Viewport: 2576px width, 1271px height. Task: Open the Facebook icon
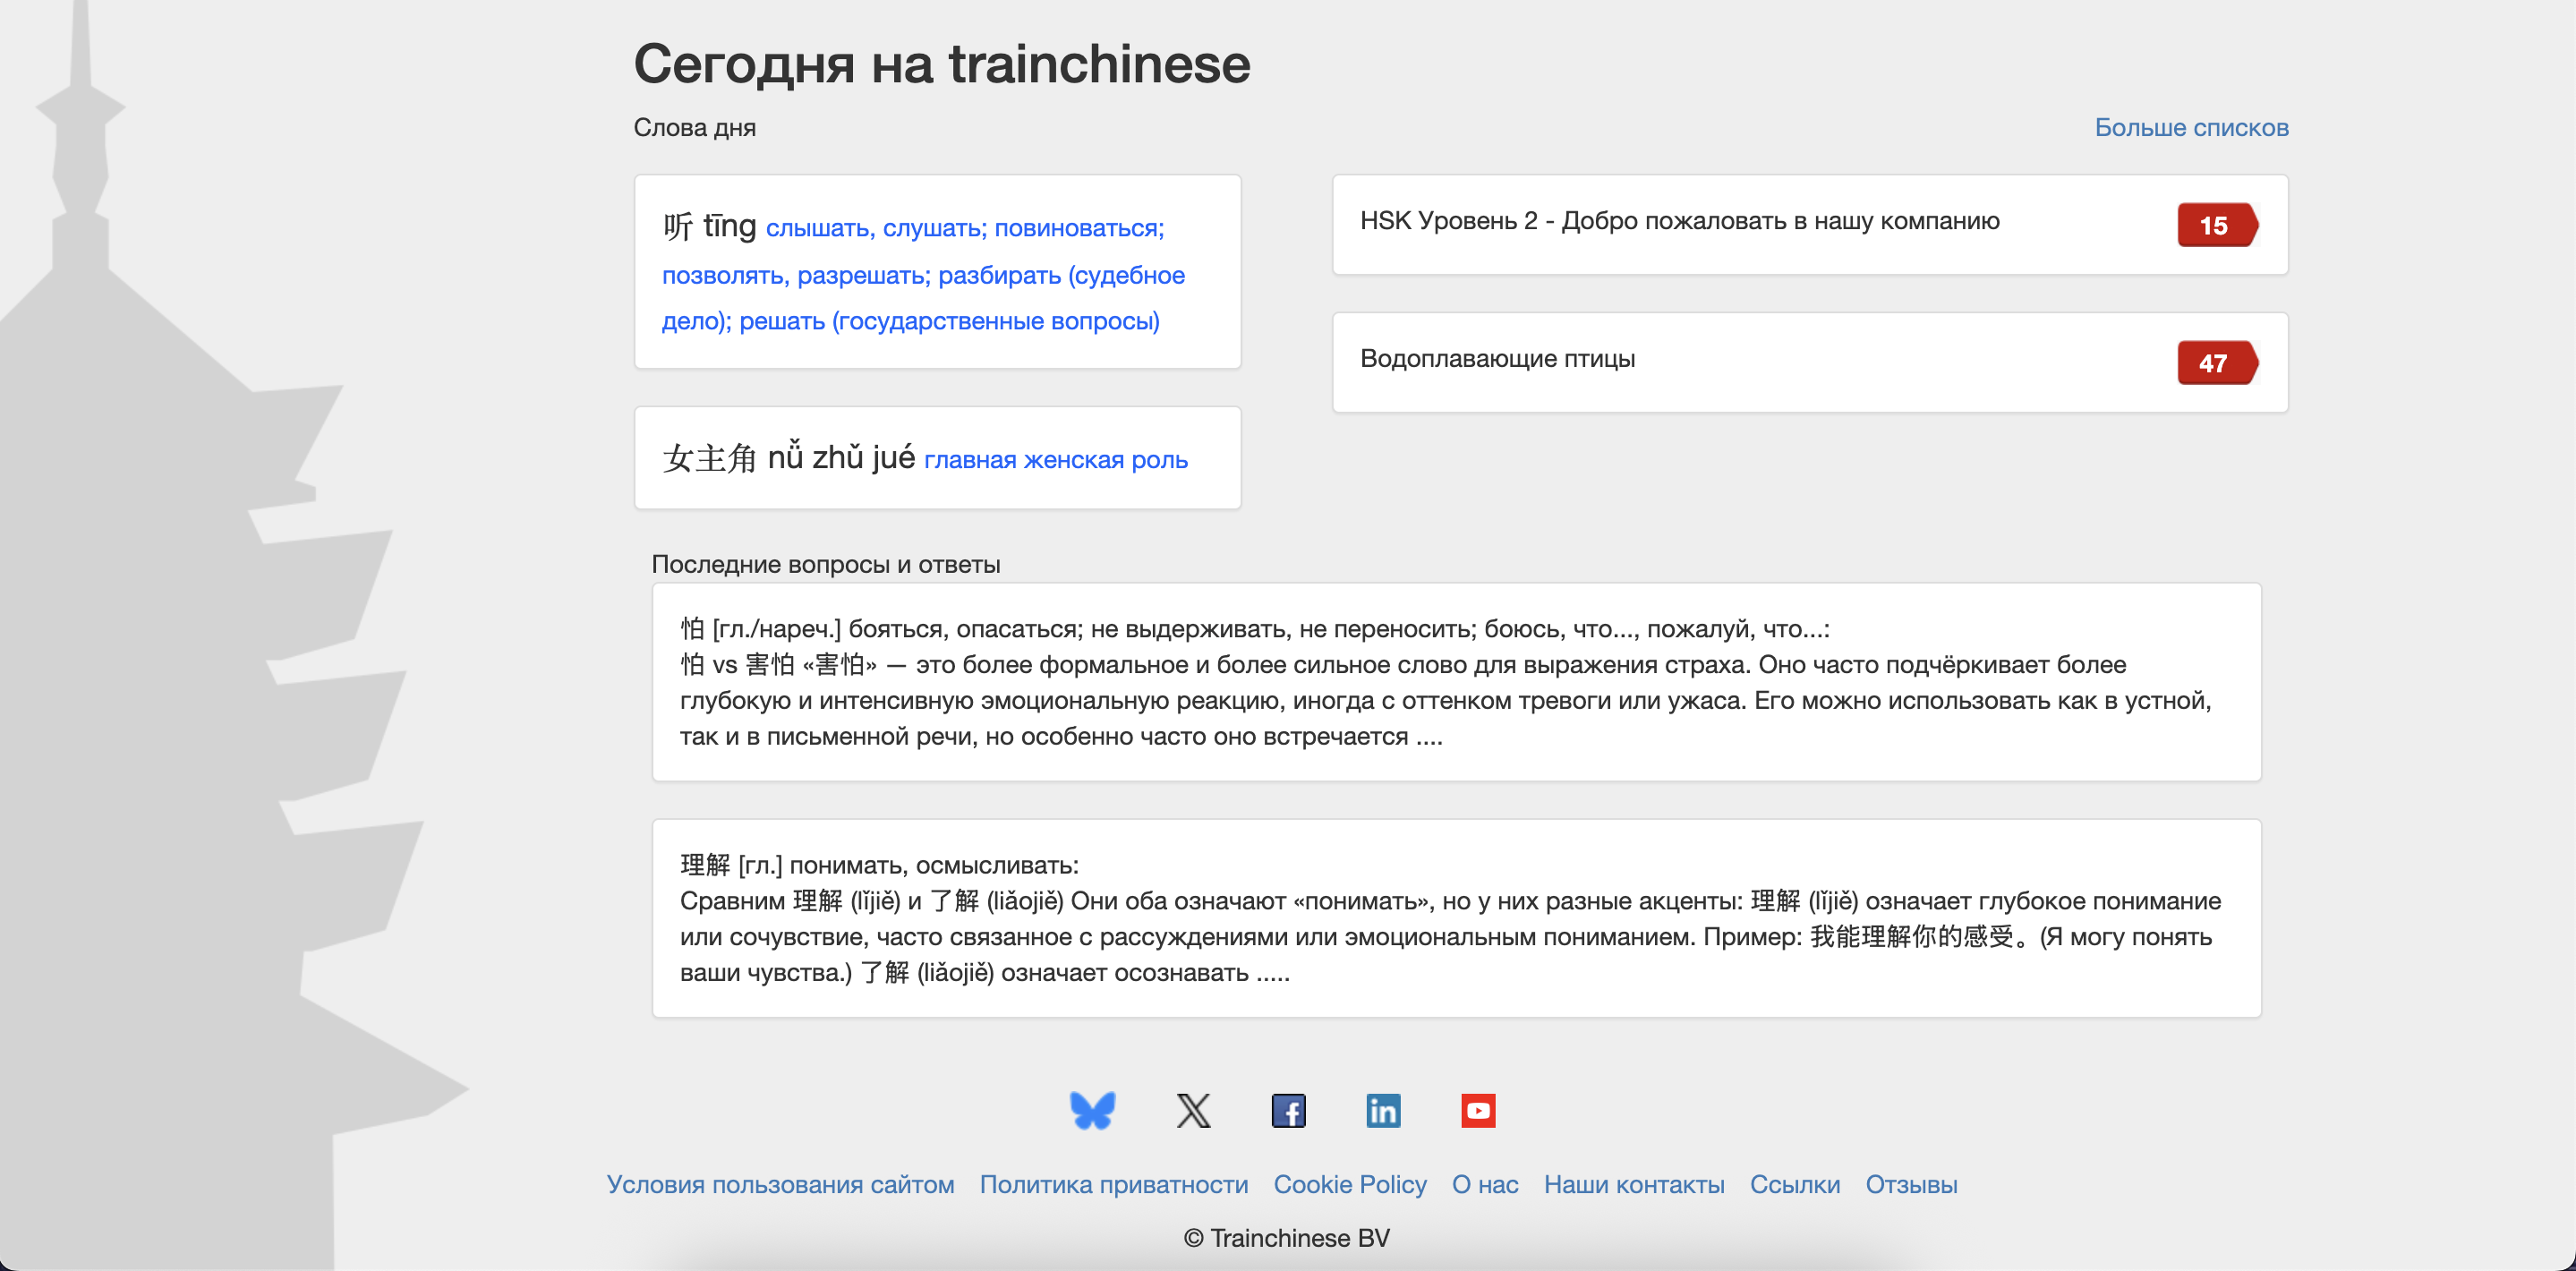[1288, 1110]
